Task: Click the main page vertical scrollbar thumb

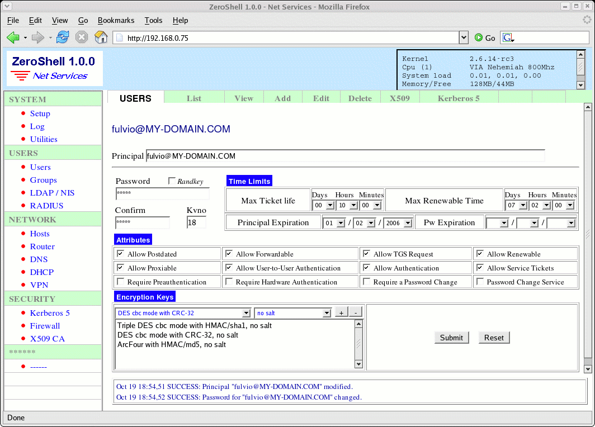Action: click(588, 234)
